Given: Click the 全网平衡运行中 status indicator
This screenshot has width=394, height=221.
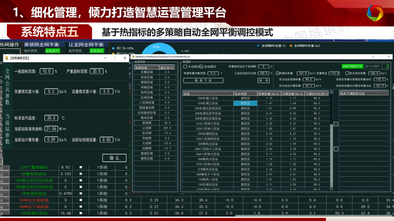Looking at the screenshot, I should click(352, 67).
